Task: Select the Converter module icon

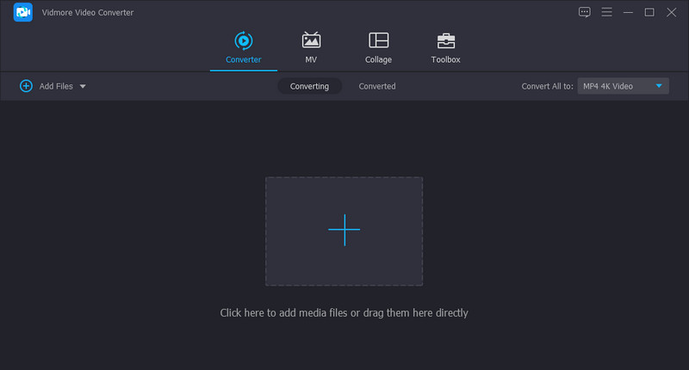Action: tap(244, 40)
